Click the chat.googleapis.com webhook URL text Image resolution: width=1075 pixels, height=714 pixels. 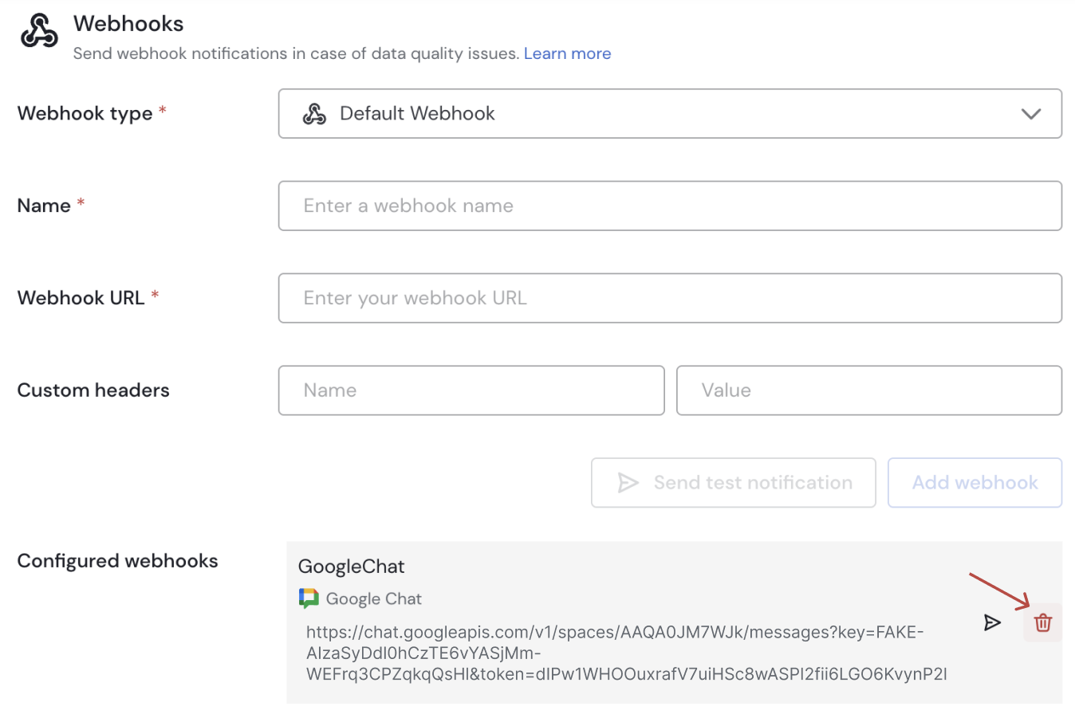coord(614,653)
